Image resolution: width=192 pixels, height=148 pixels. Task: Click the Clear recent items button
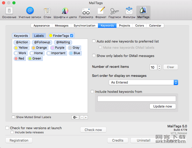click(x=170, y=67)
